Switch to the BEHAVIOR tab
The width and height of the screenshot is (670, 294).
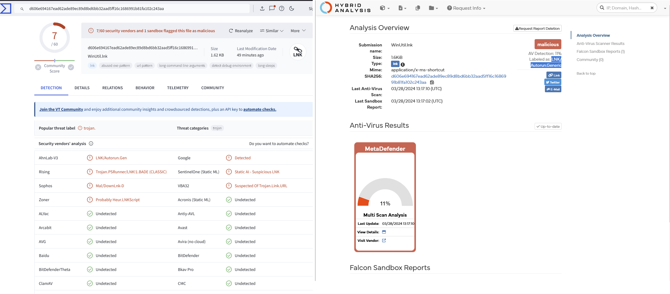(145, 88)
